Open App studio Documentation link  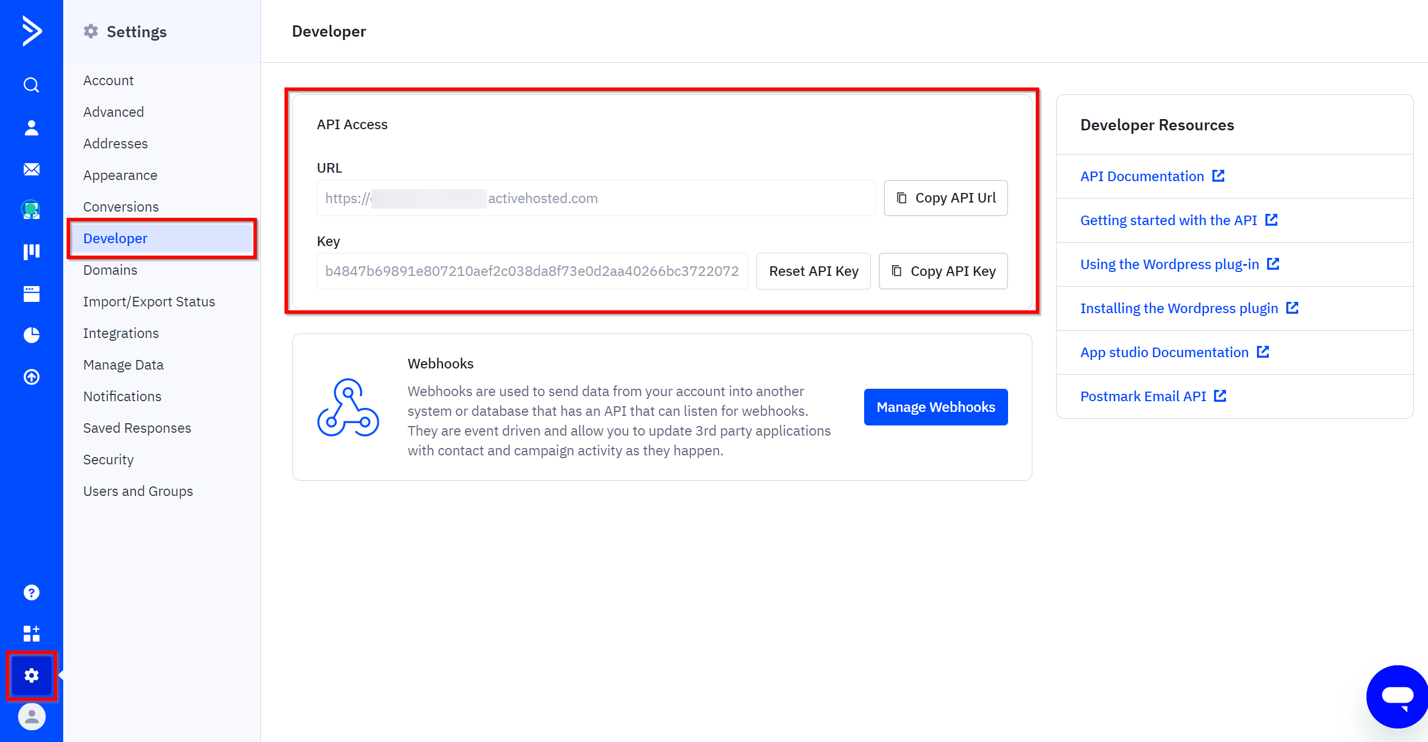(1164, 352)
